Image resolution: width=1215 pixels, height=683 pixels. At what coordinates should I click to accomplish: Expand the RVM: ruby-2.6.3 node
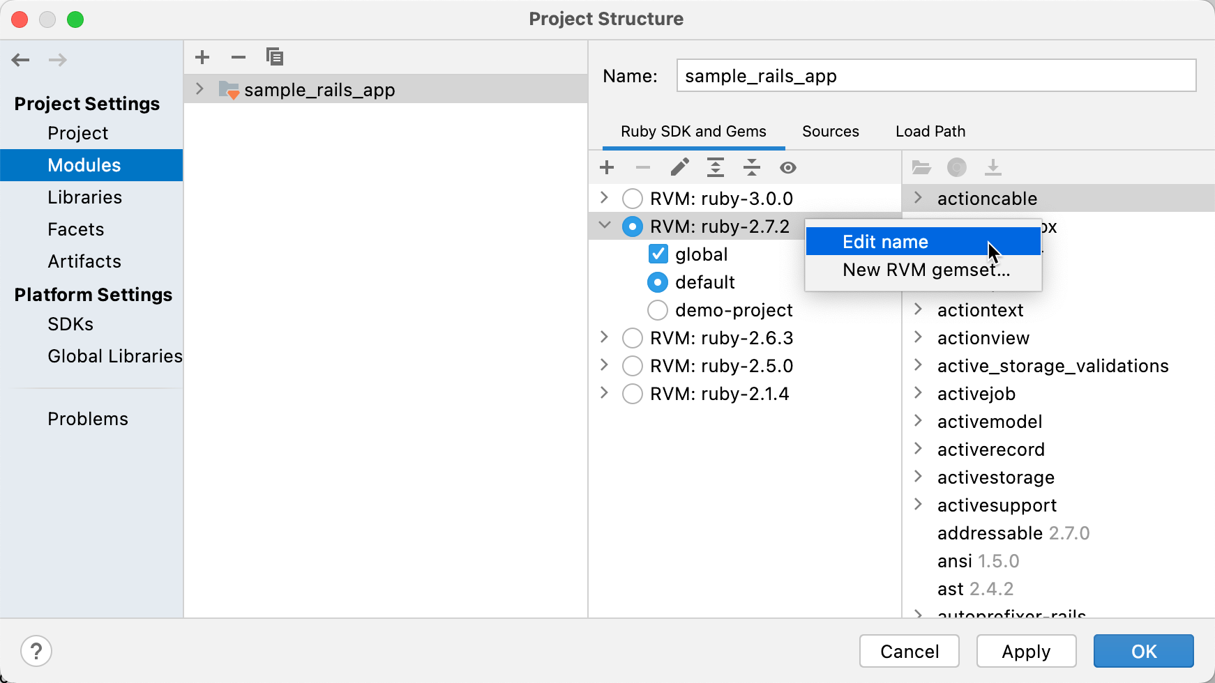tap(604, 337)
